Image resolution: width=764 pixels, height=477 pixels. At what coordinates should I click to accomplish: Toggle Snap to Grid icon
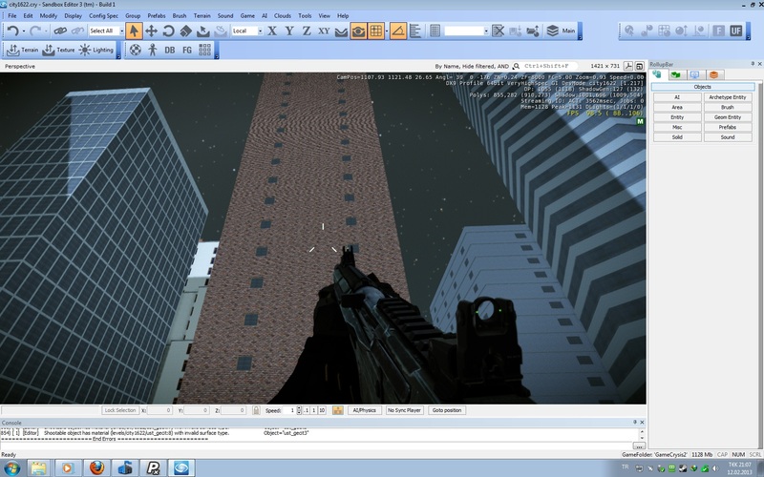point(376,31)
